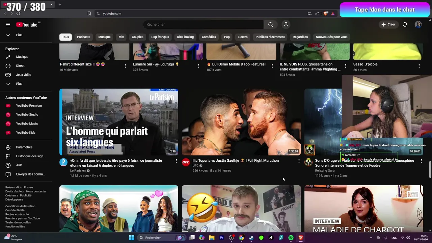Open TikTok from the taskbar
Image resolution: width=432 pixels, height=243 pixels.
click(271, 238)
